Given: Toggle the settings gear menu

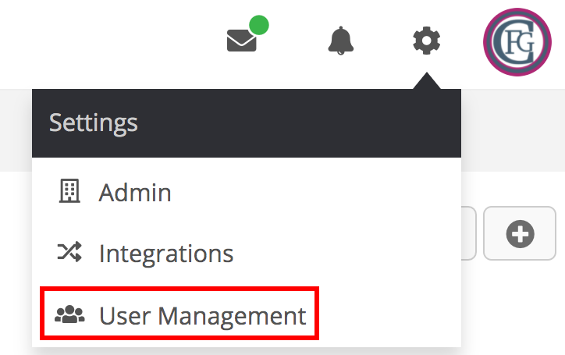Looking at the screenshot, I should (426, 41).
